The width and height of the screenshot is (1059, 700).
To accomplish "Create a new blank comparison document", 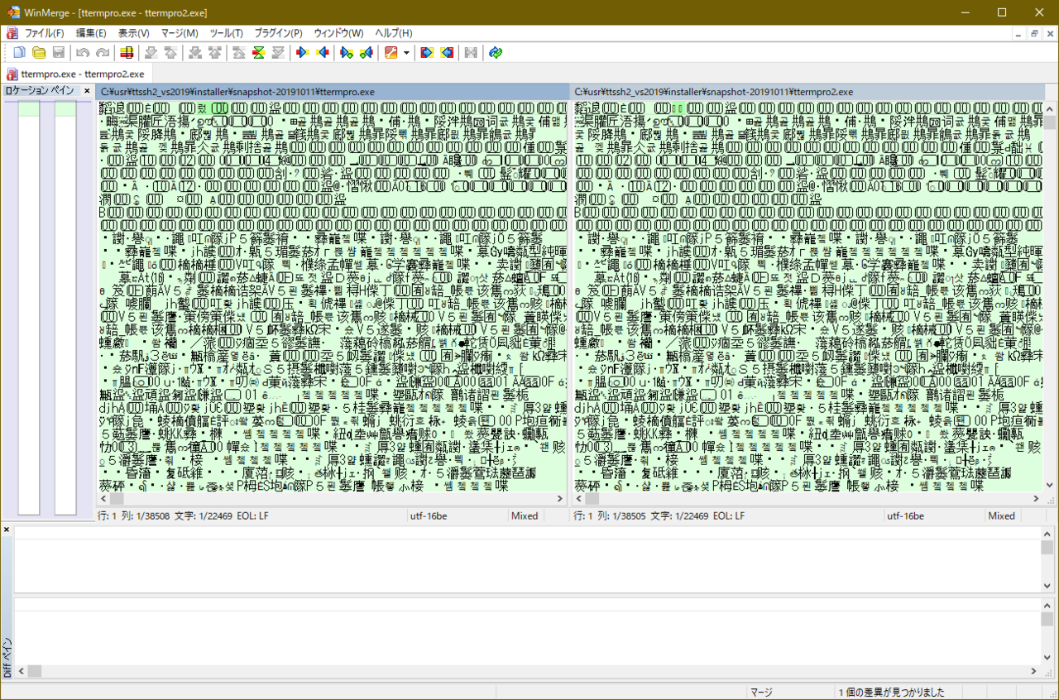I will point(19,53).
